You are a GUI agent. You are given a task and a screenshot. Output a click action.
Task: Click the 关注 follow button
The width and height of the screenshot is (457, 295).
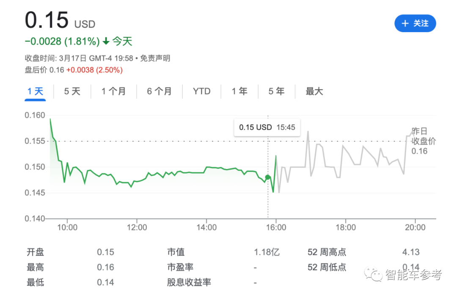tap(415, 24)
